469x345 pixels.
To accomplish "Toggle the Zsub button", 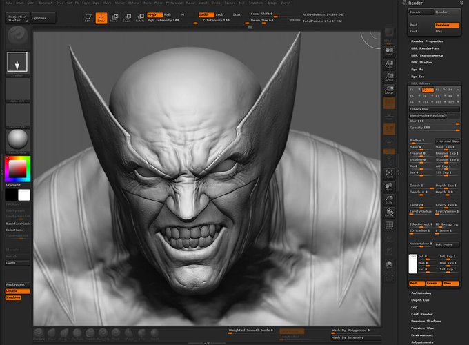I will click(x=219, y=14).
